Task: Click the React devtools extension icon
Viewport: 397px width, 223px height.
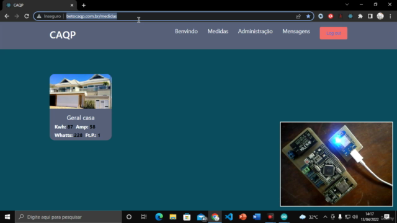Action: tap(350, 16)
